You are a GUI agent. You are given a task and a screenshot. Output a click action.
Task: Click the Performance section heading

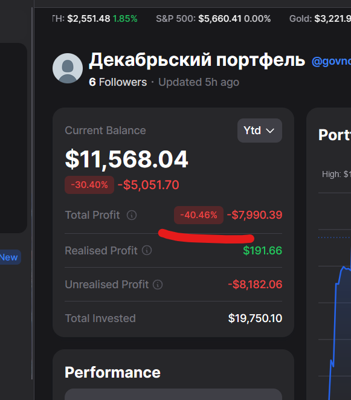pos(112,372)
